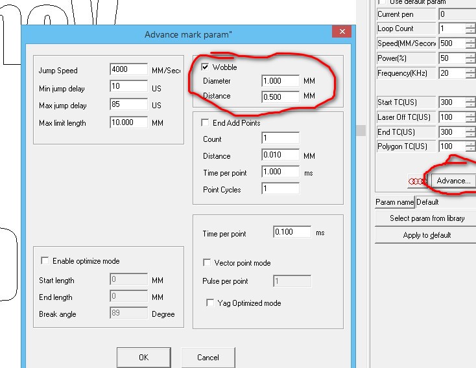Tick the Enable optimize mode checkbox
The height and width of the screenshot is (368, 476).
pos(45,260)
